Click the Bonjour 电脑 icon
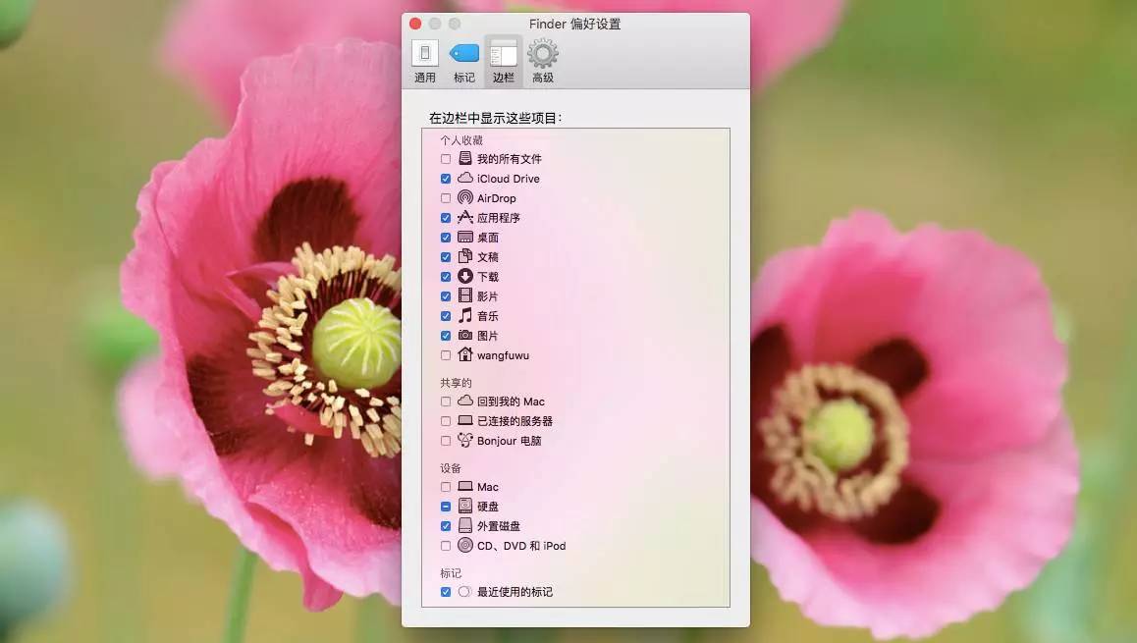 (x=465, y=440)
